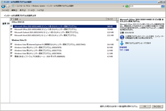Click the 588 KB size value
The height and width of the screenshot is (111, 166).
tap(110, 26)
